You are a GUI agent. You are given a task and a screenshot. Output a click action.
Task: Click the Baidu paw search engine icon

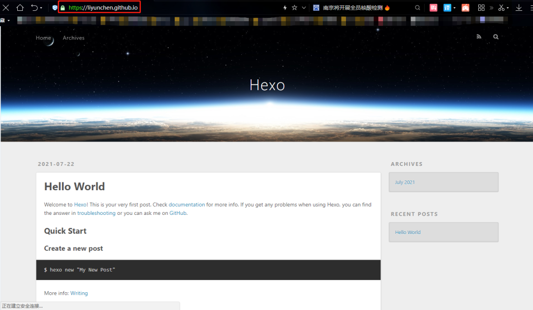[316, 7]
